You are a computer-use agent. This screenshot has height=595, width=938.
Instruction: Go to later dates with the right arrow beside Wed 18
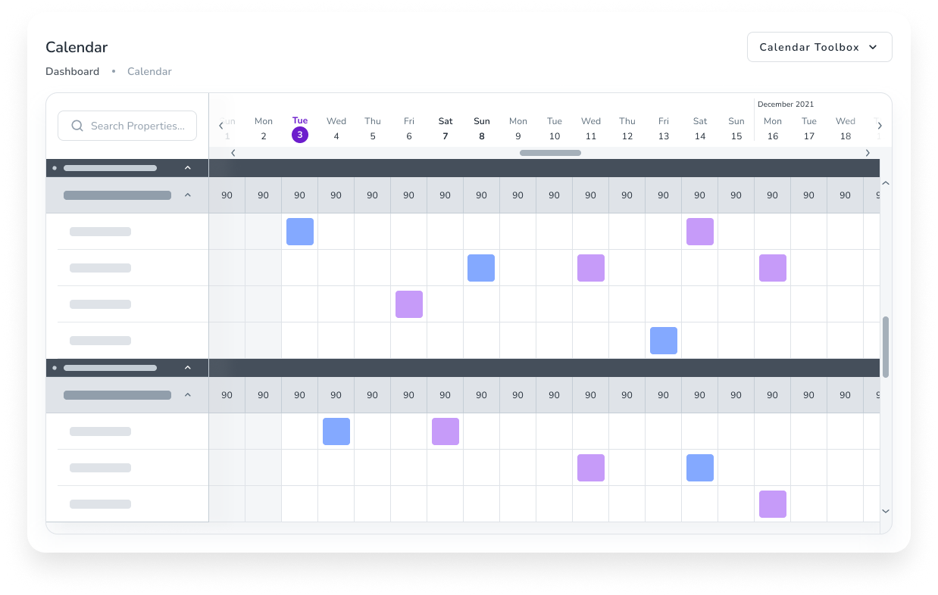click(880, 126)
